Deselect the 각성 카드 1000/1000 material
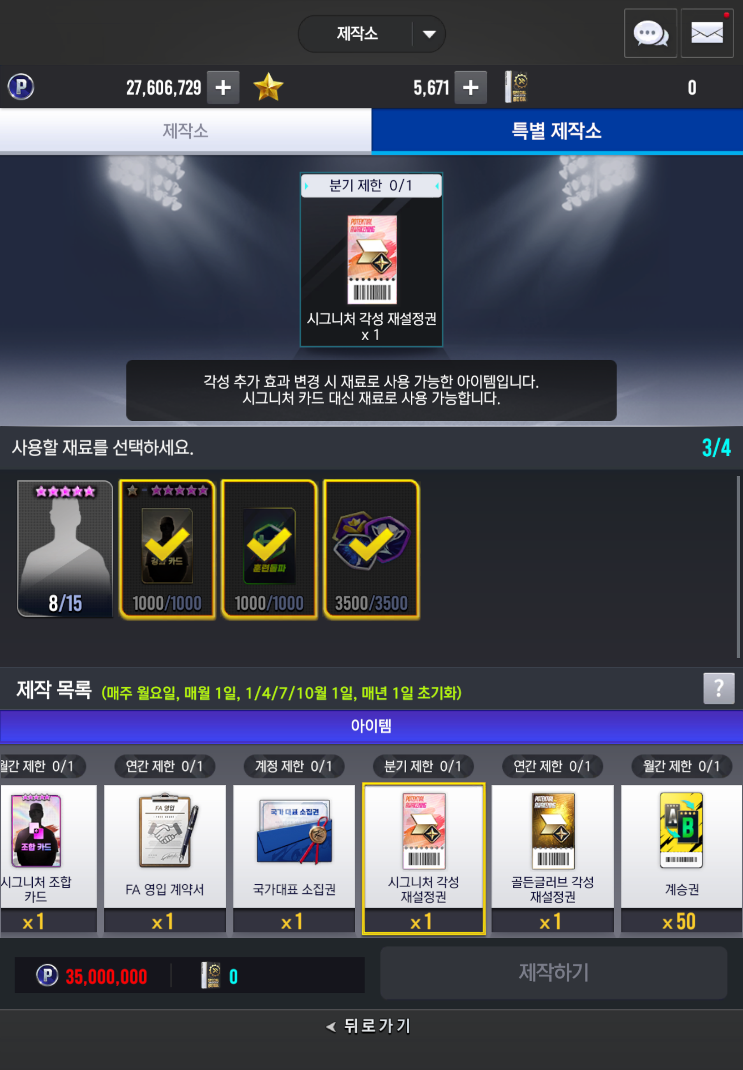The height and width of the screenshot is (1070, 743). click(x=167, y=549)
